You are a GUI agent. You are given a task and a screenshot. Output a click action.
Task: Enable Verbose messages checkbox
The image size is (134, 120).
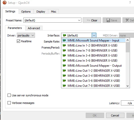[x=9, y=103]
